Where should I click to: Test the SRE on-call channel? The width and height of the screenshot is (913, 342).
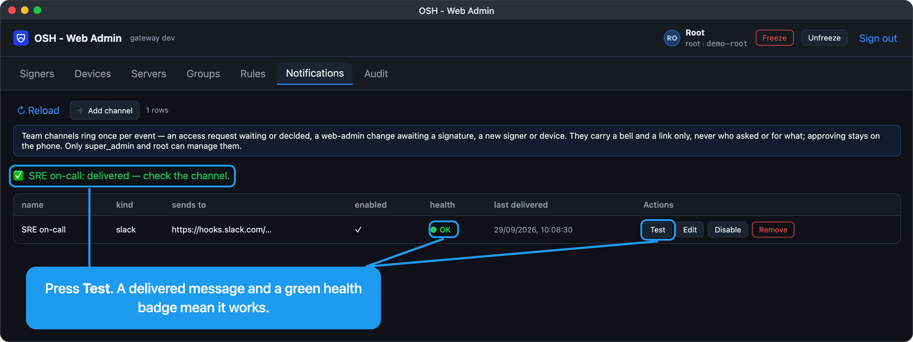(x=658, y=230)
